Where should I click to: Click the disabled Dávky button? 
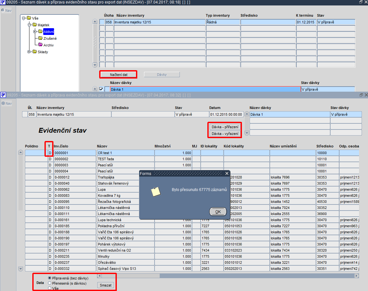click(x=162, y=75)
